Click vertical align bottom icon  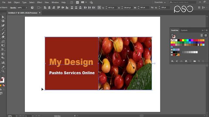[x=67, y=7]
